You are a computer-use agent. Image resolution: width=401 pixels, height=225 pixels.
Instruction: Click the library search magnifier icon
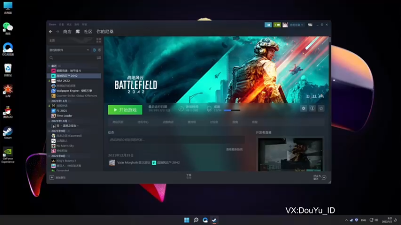pyautogui.click(x=52, y=58)
